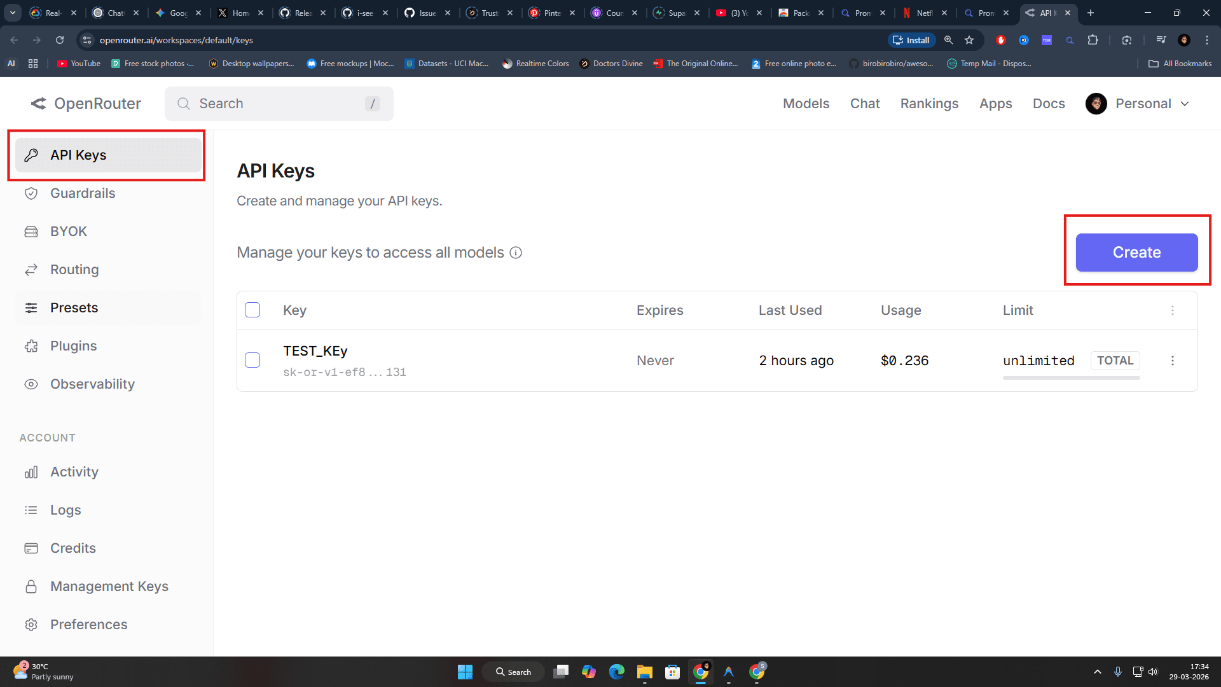Click the Create key button

pyautogui.click(x=1136, y=252)
